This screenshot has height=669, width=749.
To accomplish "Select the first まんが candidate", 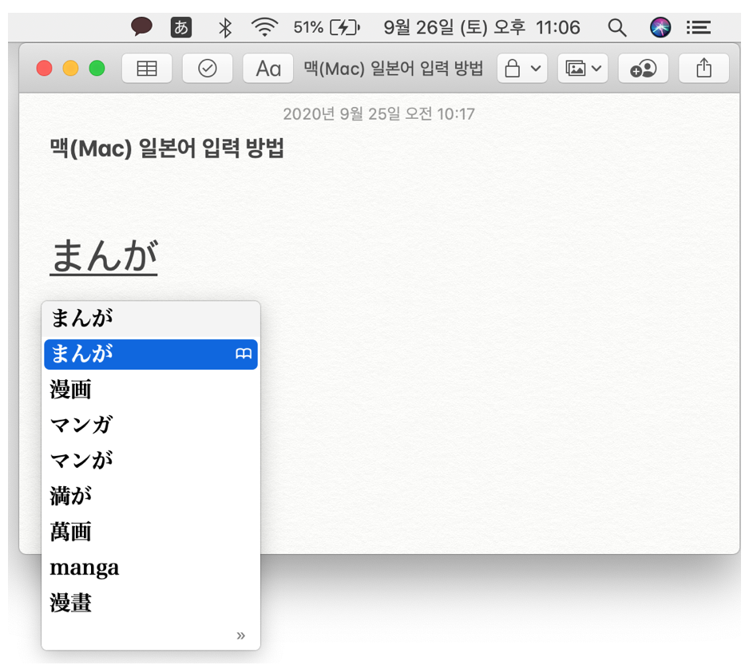I will pos(151,318).
